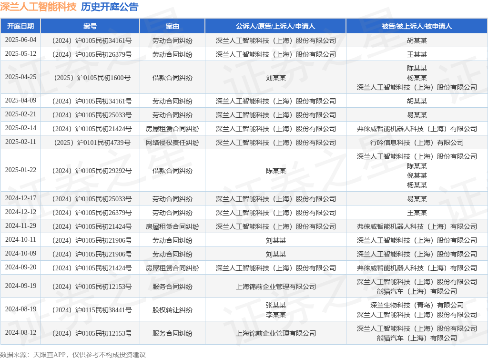Click case number (2025)沪0105民初1600号

[90, 78]
